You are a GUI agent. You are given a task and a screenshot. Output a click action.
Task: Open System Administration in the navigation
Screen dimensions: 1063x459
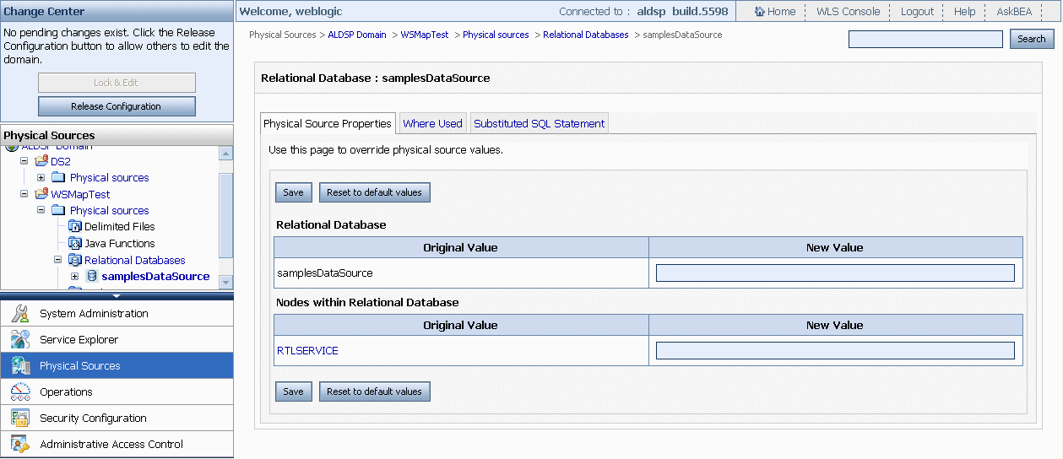click(117, 313)
